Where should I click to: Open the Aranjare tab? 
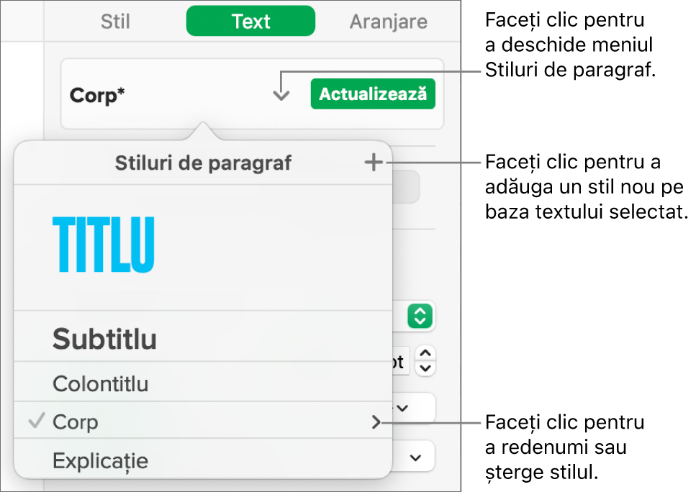pyautogui.click(x=389, y=22)
